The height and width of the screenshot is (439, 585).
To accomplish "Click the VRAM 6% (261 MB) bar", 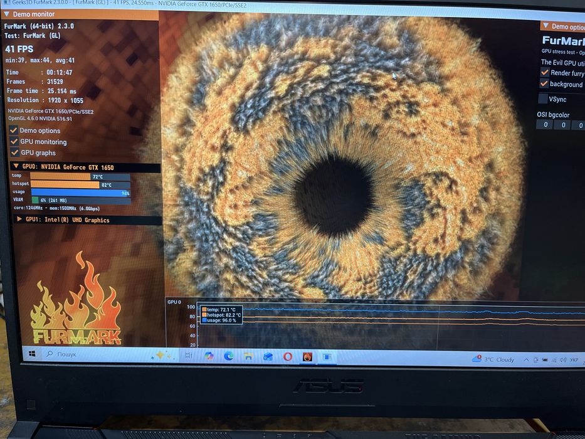I will (x=82, y=201).
